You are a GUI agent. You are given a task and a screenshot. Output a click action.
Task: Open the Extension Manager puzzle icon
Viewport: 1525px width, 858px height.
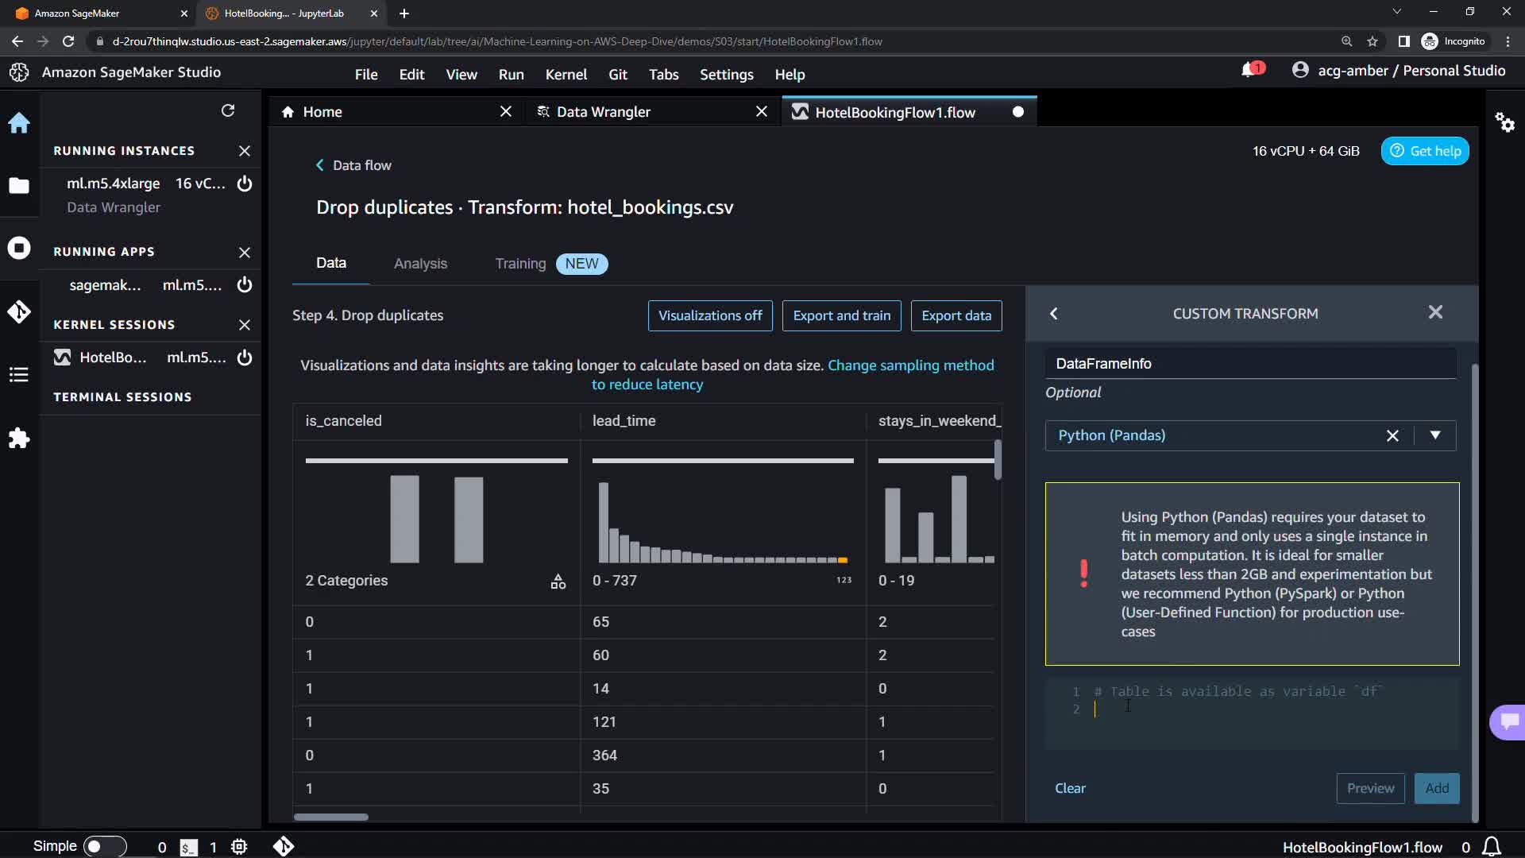click(x=19, y=438)
